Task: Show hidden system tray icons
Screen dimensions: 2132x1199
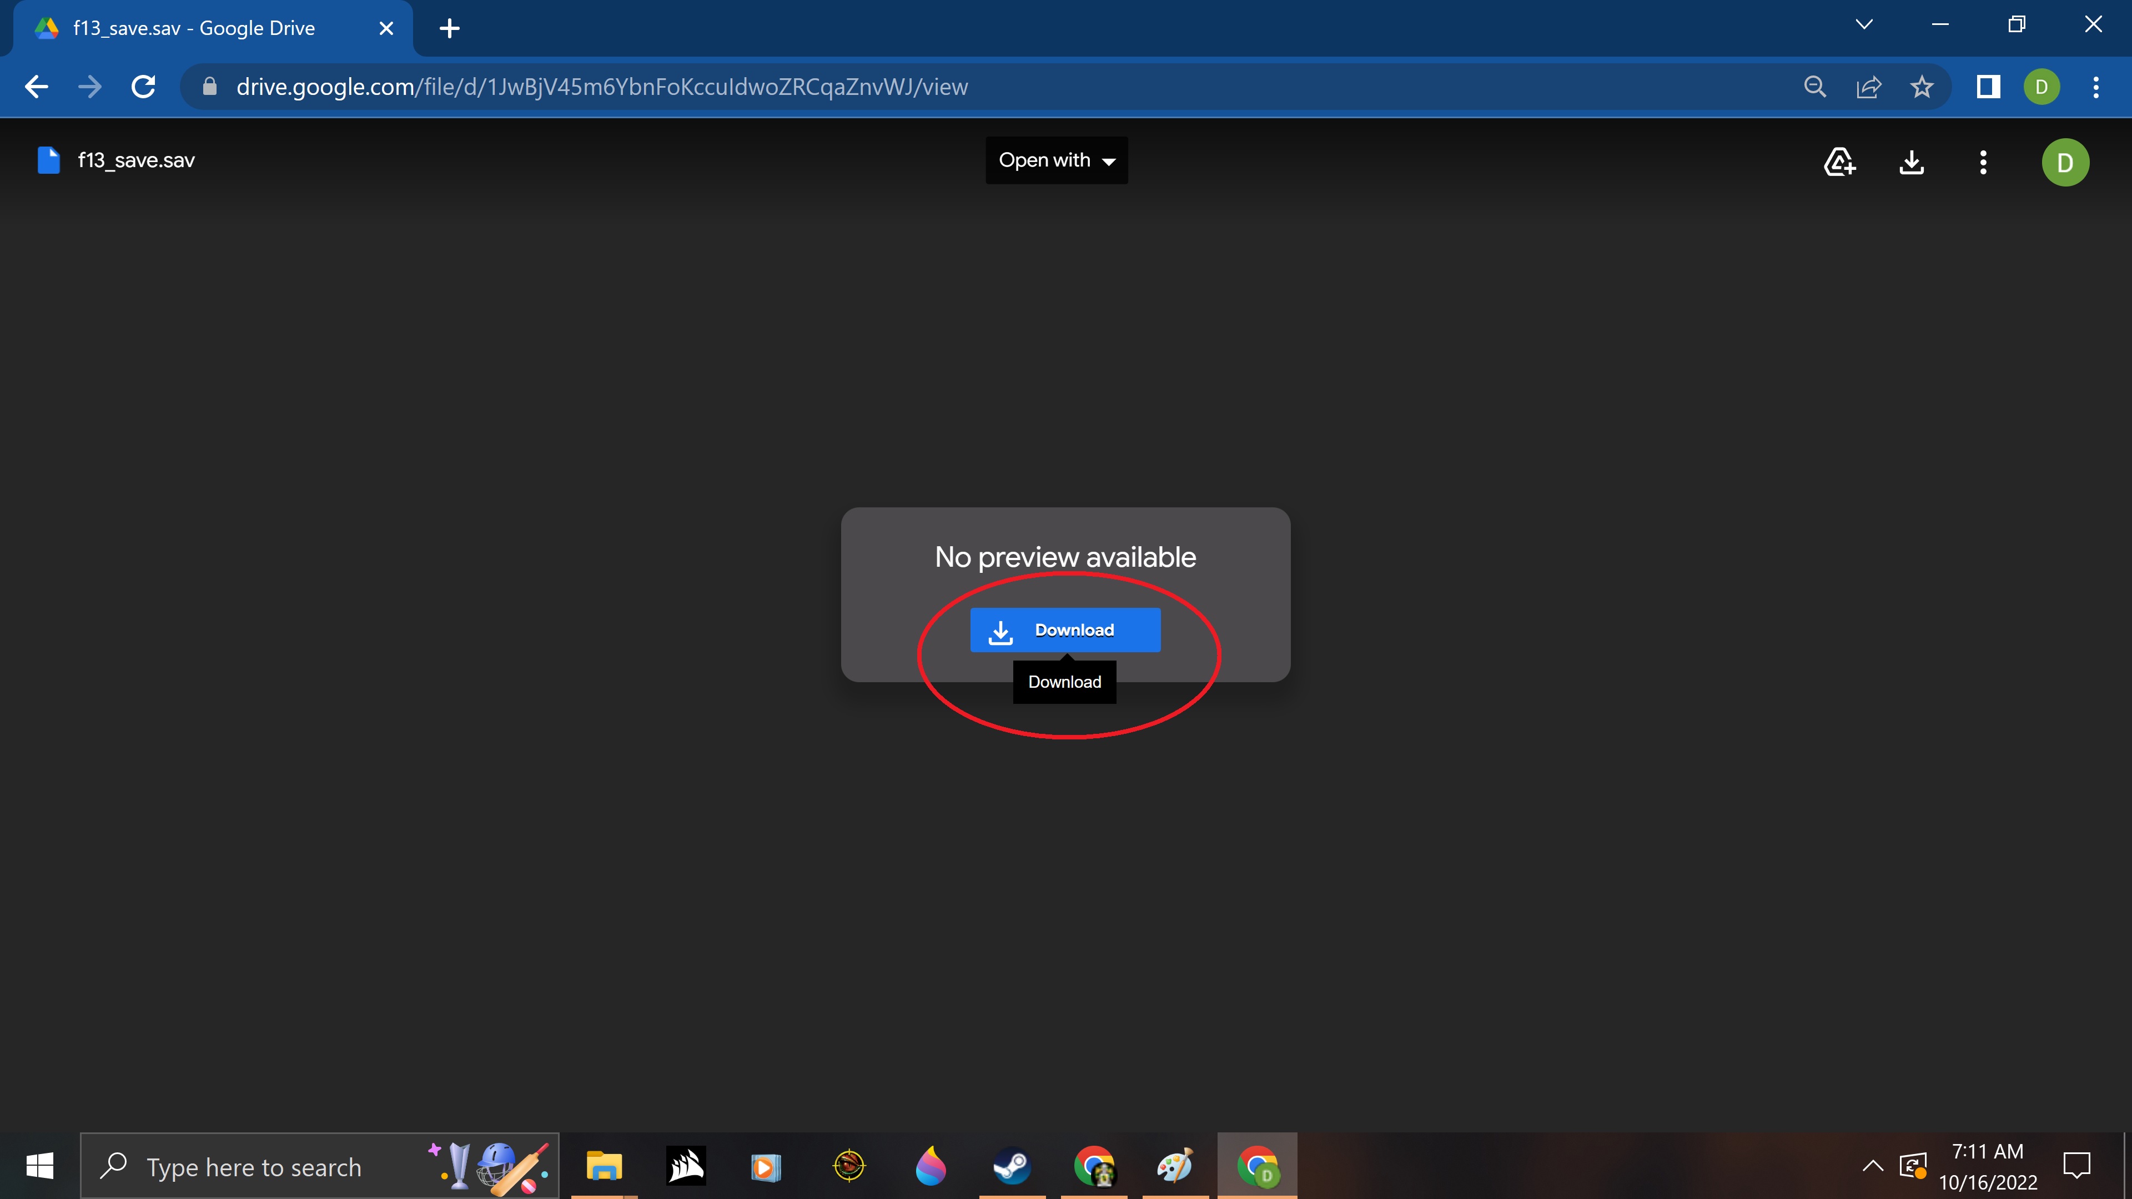Action: (x=1872, y=1167)
